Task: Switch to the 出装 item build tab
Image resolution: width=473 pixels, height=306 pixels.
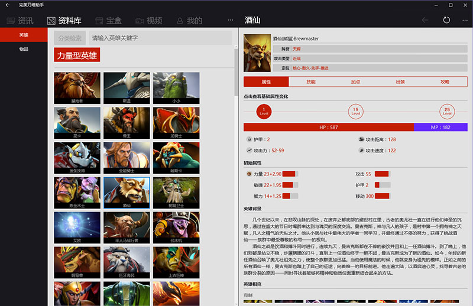Action: (x=400, y=82)
